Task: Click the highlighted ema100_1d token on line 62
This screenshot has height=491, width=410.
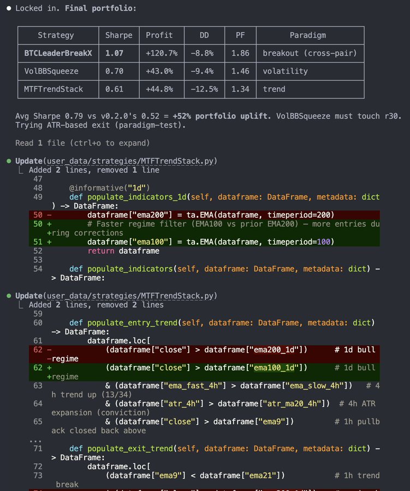Action: click(x=274, y=368)
